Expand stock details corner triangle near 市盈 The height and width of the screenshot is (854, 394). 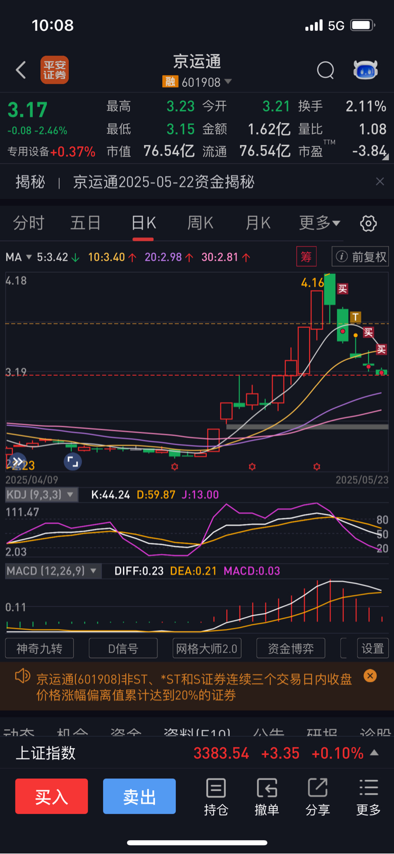(x=385, y=157)
